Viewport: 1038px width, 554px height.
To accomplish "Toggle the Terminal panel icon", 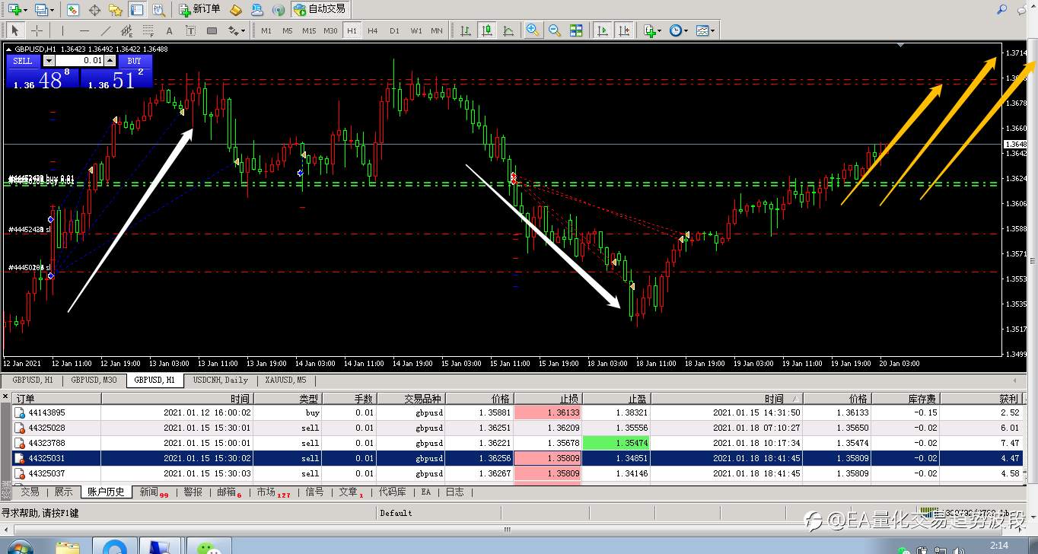I will pyautogui.click(x=137, y=10).
